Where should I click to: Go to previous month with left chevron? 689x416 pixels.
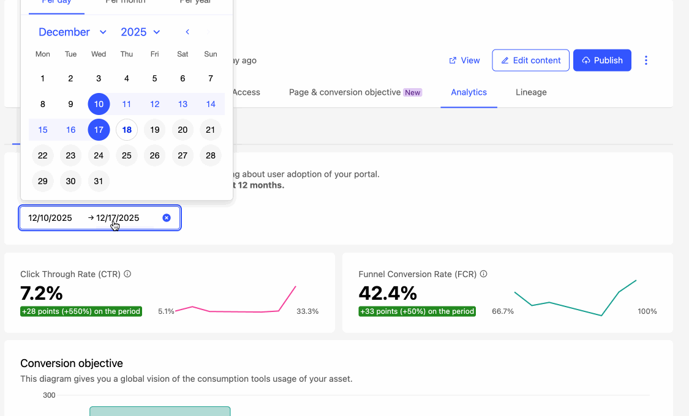pyautogui.click(x=187, y=32)
